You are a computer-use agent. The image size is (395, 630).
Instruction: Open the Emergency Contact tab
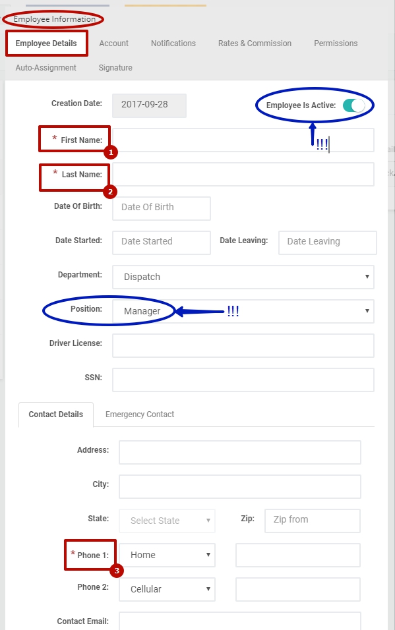(x=140, y=415)
